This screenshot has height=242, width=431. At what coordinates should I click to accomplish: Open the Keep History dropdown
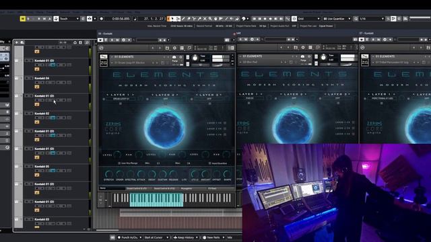tap(186, 237)
